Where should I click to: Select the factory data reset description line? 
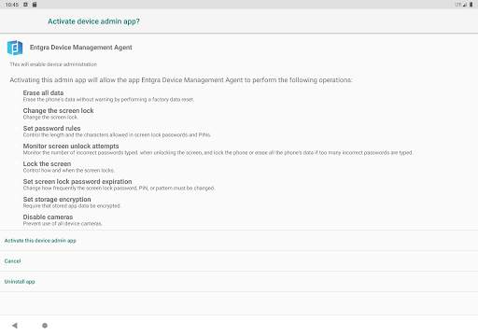point(108,100)
